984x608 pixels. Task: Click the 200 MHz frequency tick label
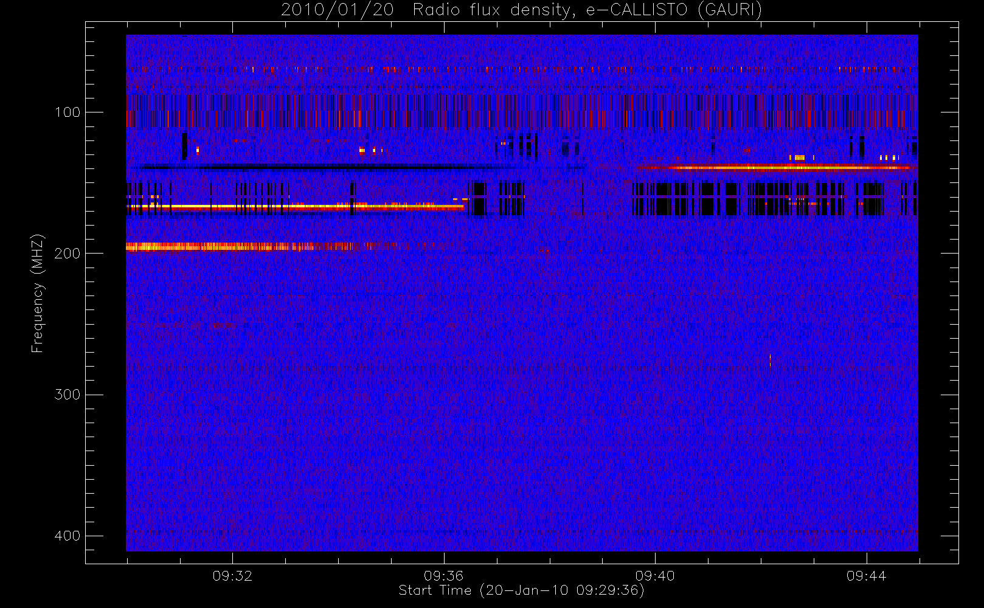pyautogui.click(x=67, y=254)
